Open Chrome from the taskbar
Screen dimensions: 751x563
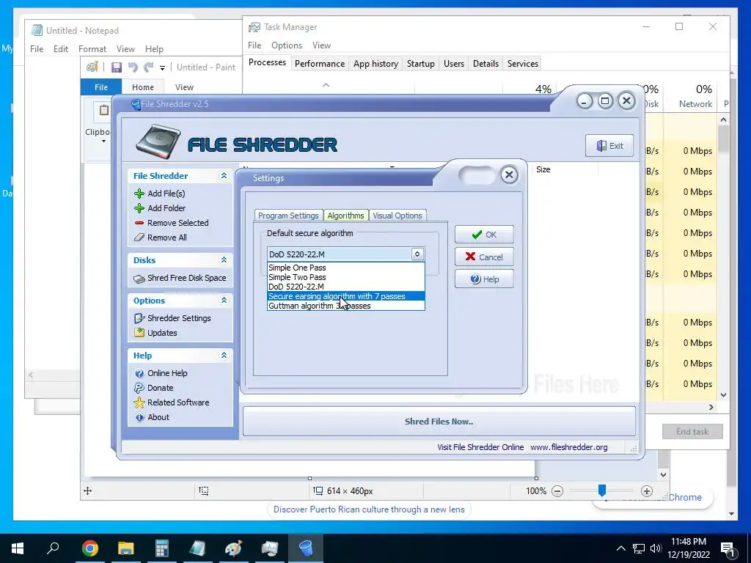pos(90,548)
